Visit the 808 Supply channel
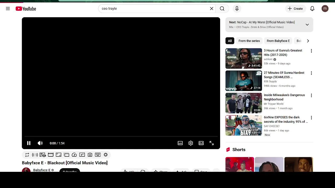The width and height of the screenshot is (335, 188). pos(270,81)
